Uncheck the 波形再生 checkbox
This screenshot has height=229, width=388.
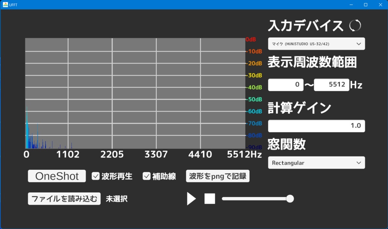point(95,175)
